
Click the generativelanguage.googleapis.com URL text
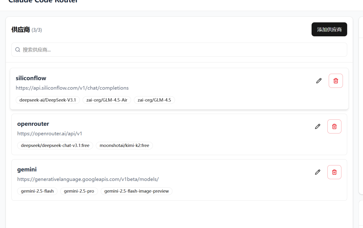88,179
